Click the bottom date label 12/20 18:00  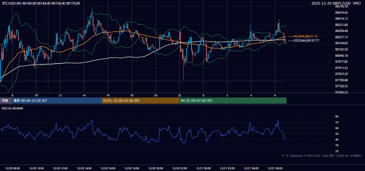coord(132,168)
